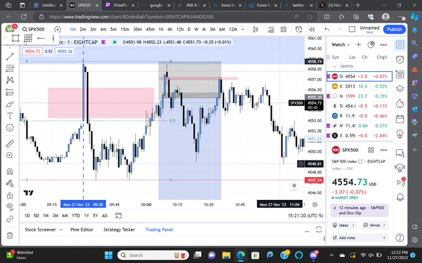Screen dimensions: 422x263
Task: Switch chart to 5m timeframe
Action: point(114,29)
